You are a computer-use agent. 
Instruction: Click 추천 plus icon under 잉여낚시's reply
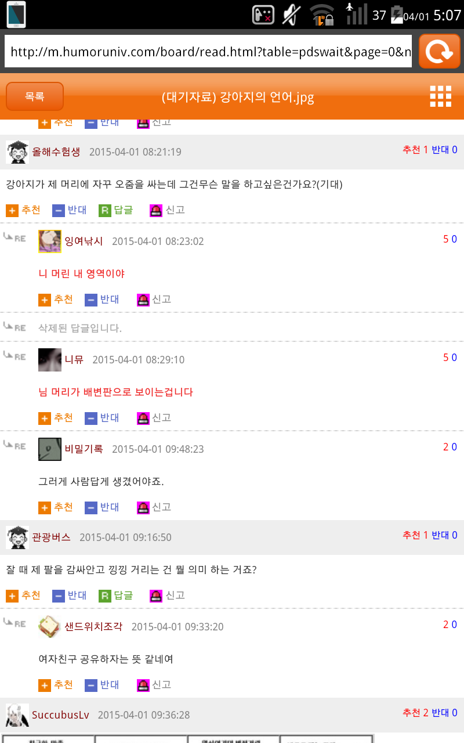point(45,300)
